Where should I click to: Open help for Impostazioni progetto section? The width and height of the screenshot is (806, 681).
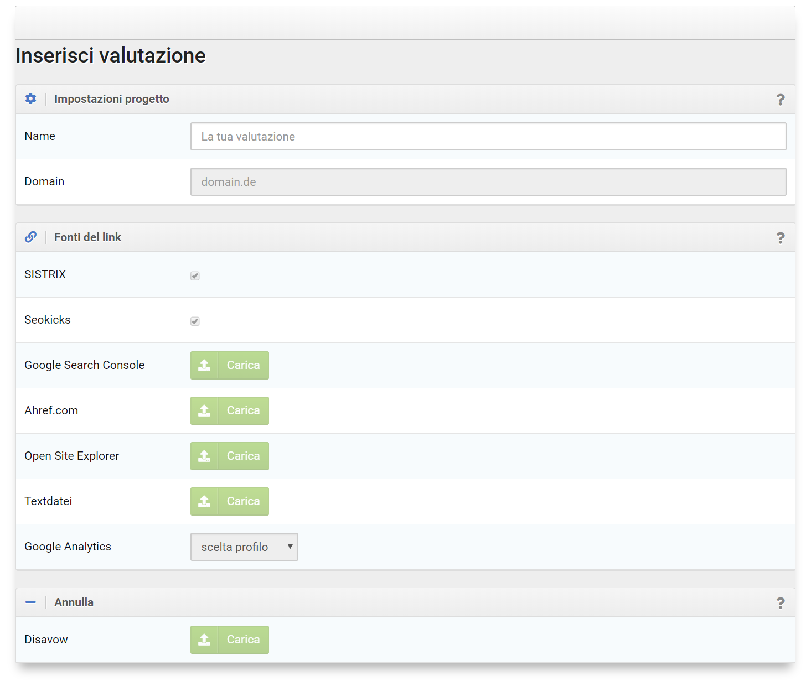point(781,100)
